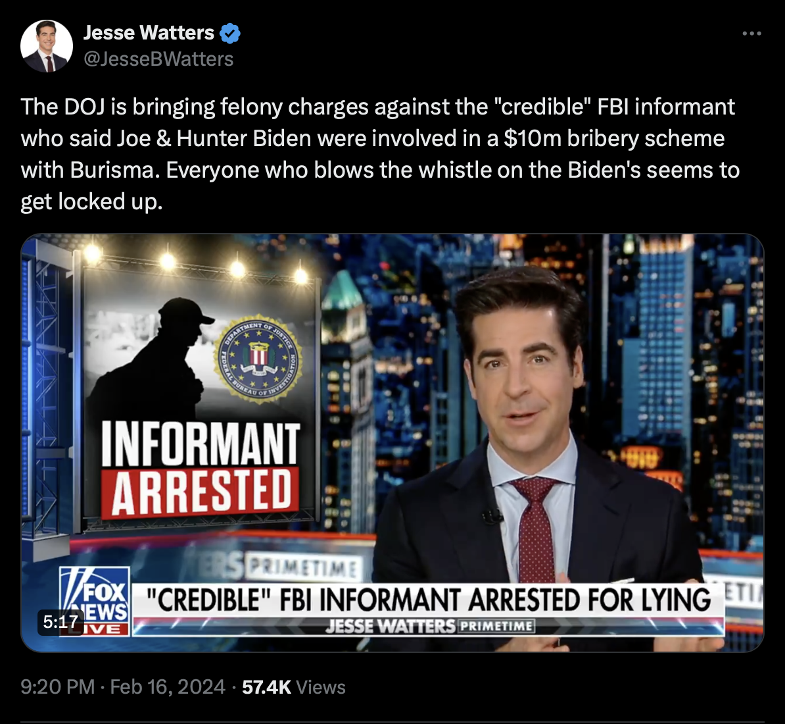Viewport: 785px width, 724px height.
Task: Open the @JesseBWatters handle link
Action: 158,59
